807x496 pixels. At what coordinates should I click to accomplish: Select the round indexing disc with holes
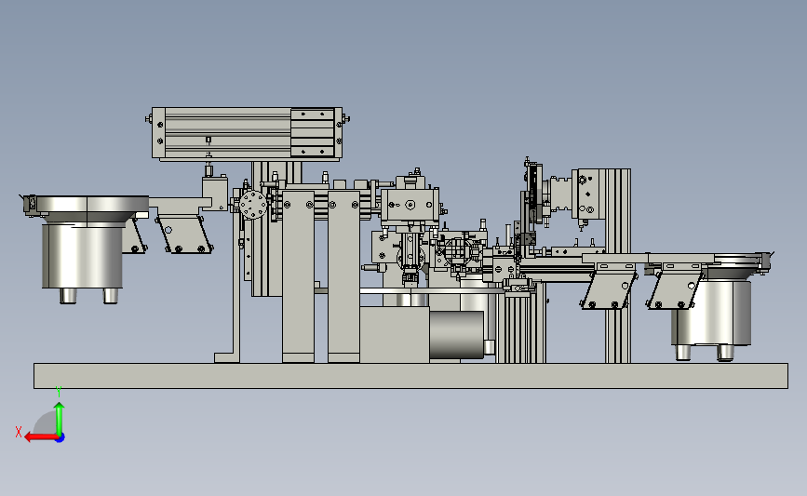click(253, 205)
